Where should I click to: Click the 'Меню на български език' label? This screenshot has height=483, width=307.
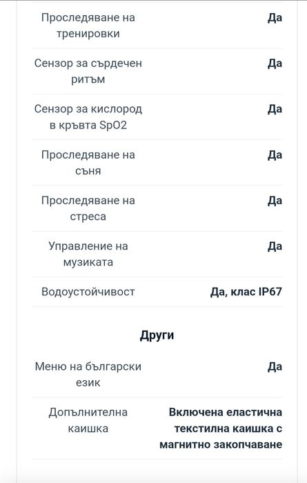pos(88,374)
